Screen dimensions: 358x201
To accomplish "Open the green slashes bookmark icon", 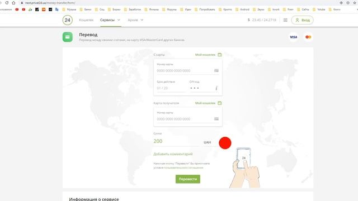I will 30,9.
